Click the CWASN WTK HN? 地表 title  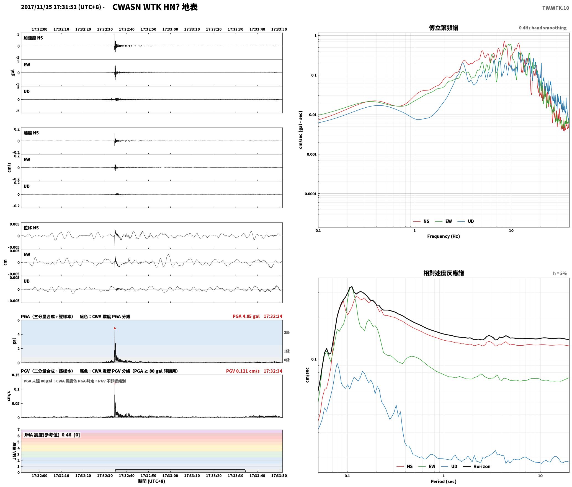click(155, 7)
